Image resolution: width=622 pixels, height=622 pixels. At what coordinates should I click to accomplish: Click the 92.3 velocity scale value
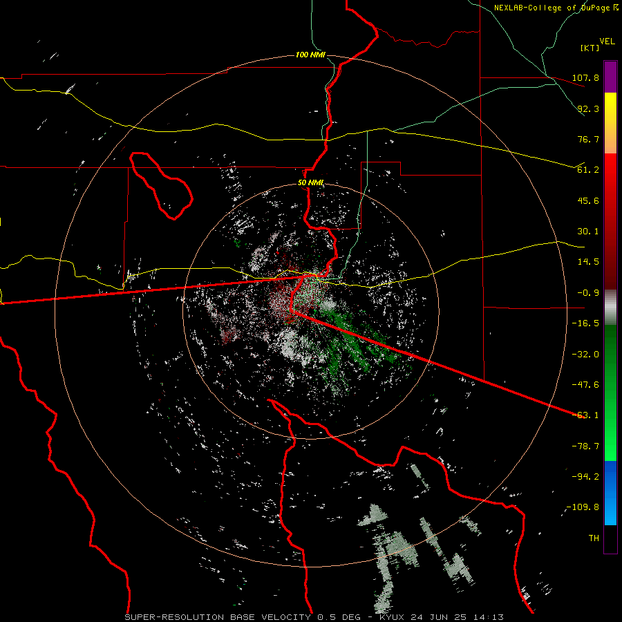(588, 109)
